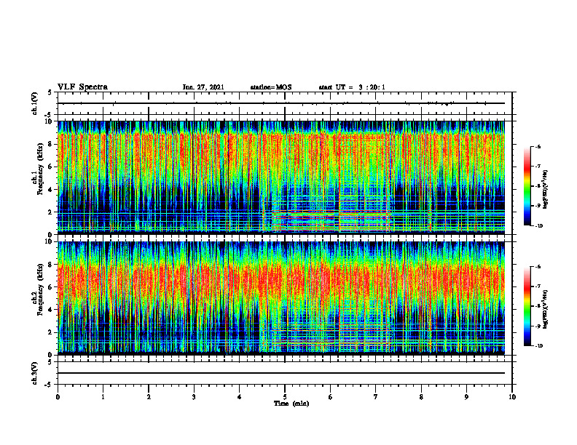
Task: Click the "-10" label on ch.1 color scale
Action: (x=538, y=226)
